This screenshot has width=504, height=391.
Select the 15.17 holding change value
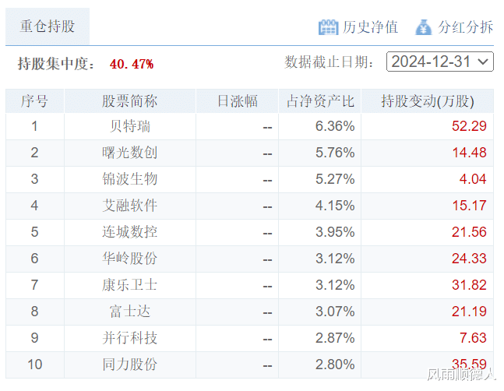pos(469,206)
